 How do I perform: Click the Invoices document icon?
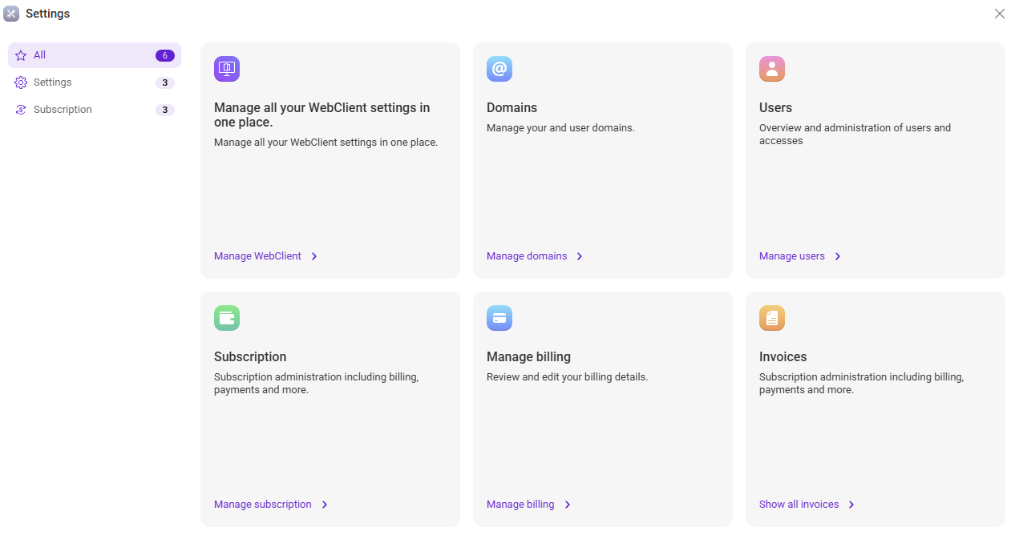pyautogui.click(x=772, y=318)
